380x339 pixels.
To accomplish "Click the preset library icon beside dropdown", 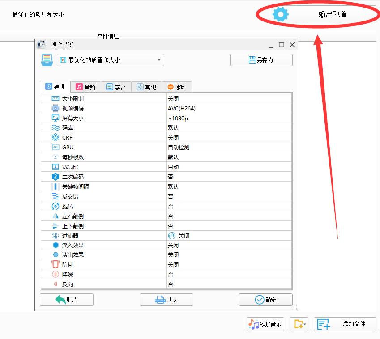I will pos(47,60).
